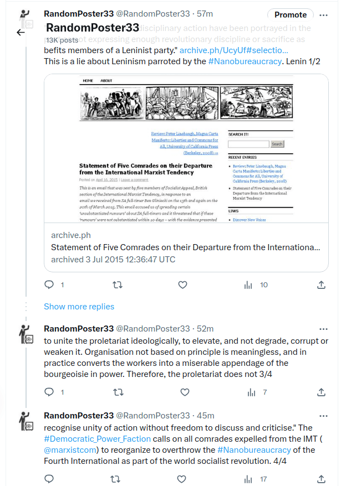
Task: Reply to the first post (1/2)
Action: pyautogui.click(x=49, y=285)
